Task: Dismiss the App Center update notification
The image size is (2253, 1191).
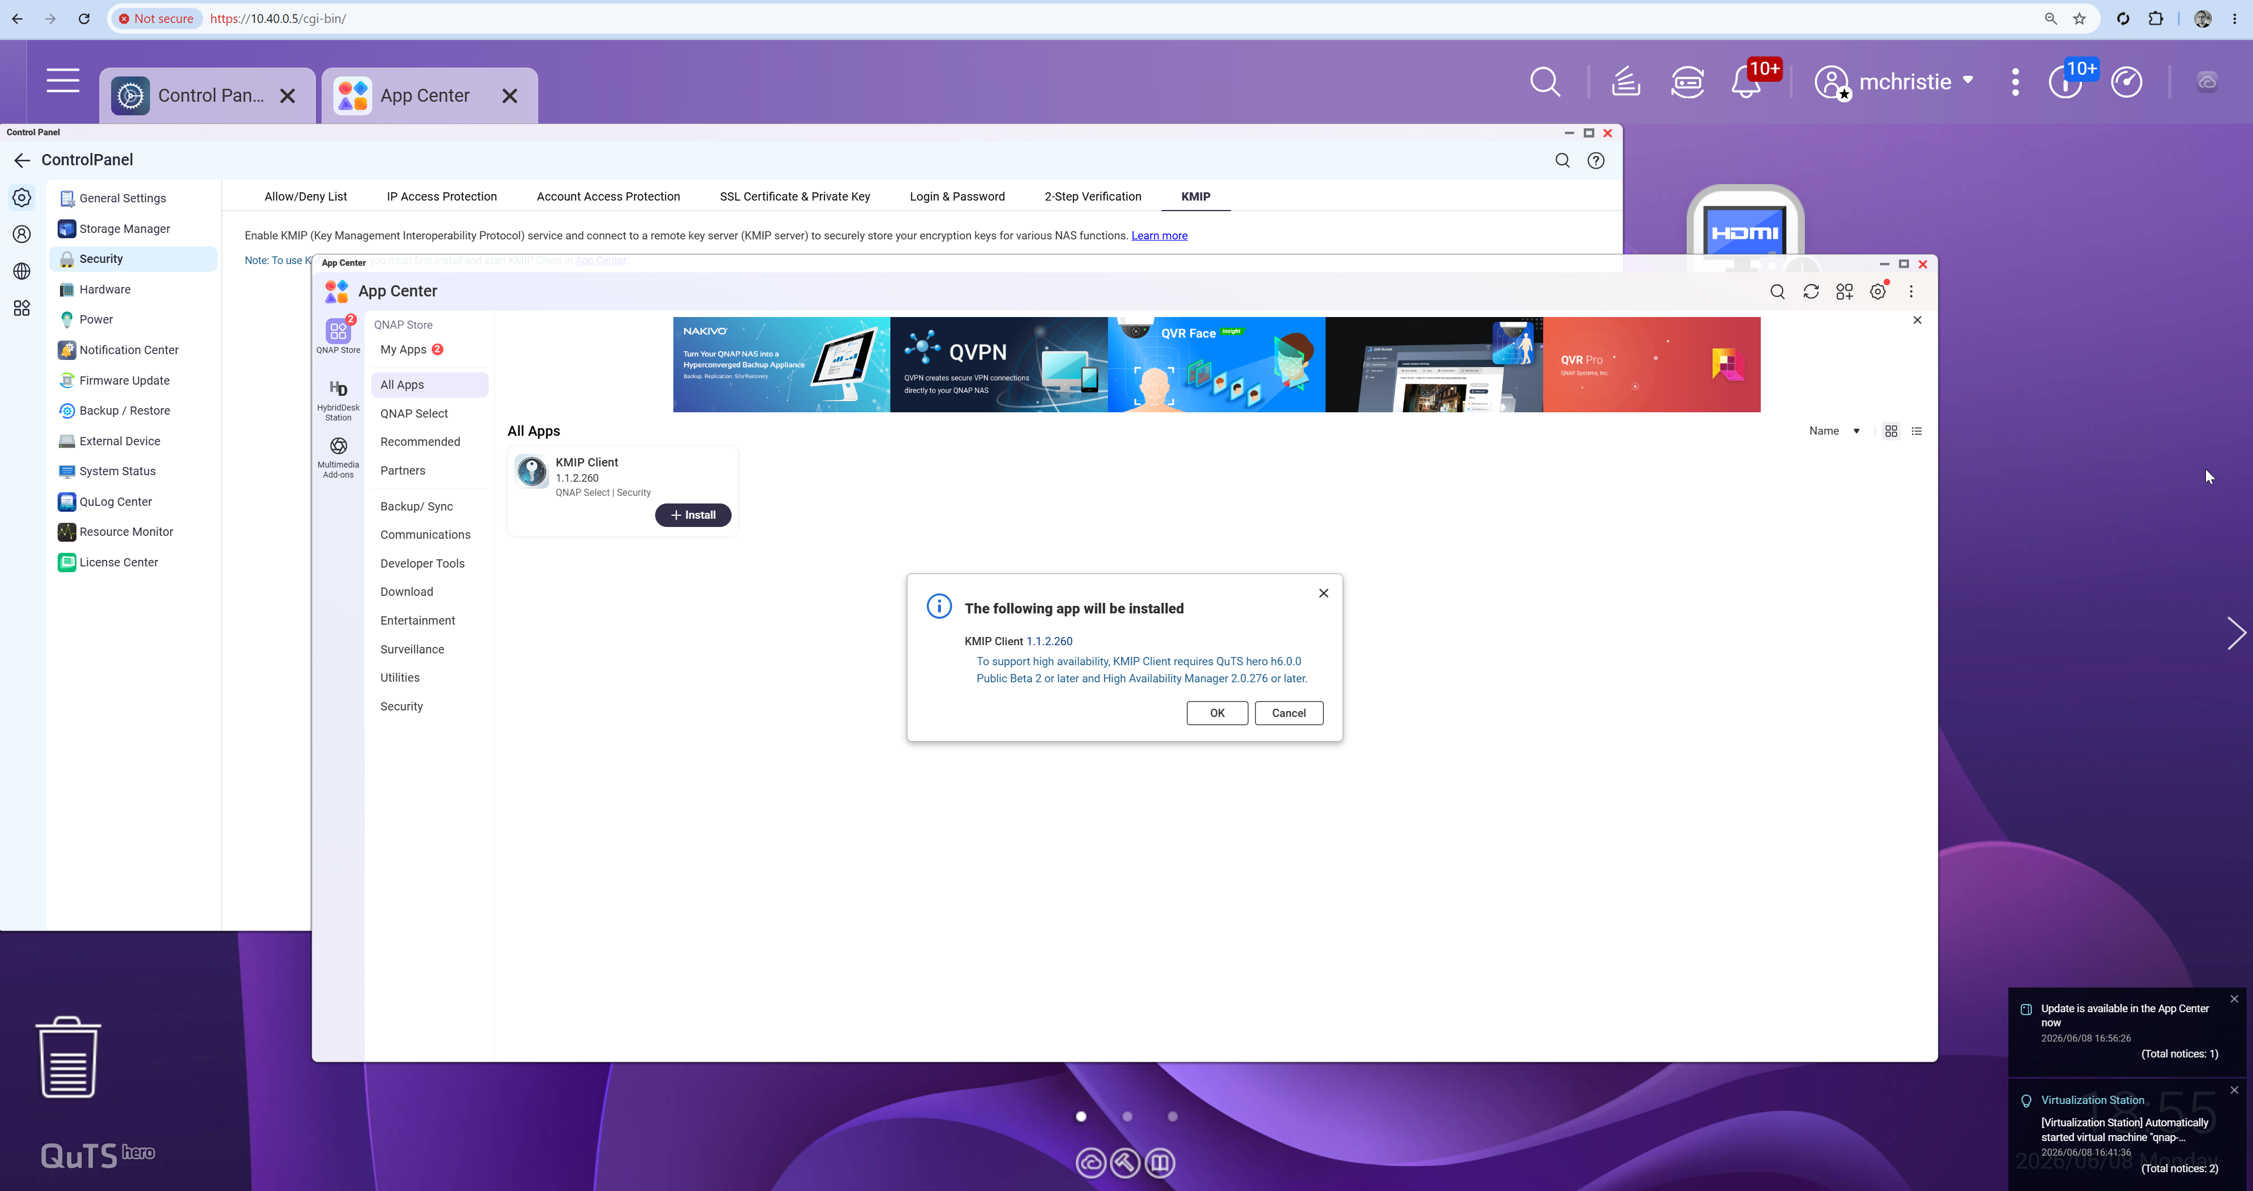Action: click(x=2235, y=999)
